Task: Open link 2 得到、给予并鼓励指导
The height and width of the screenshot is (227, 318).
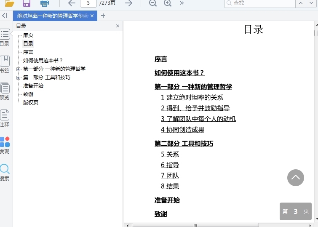Action: (x=195, y=108)
